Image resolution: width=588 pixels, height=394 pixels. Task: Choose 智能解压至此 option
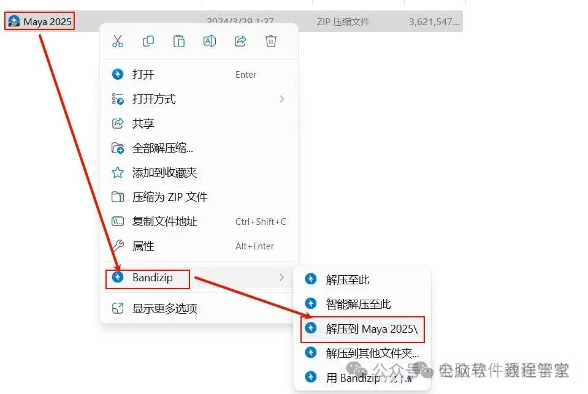362,304
